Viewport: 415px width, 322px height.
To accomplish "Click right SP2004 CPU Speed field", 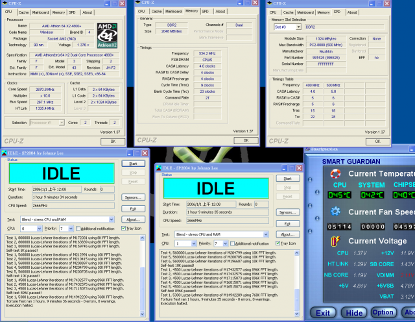I will click(x=228, y=220).
